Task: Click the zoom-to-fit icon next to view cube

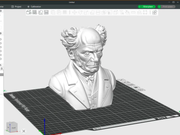Action: pyautogui.click(x=24, y=131)
